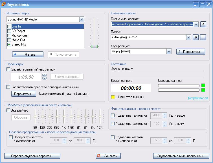
Task: Enable the recording timer checkbox
Action: pos(8,69)
